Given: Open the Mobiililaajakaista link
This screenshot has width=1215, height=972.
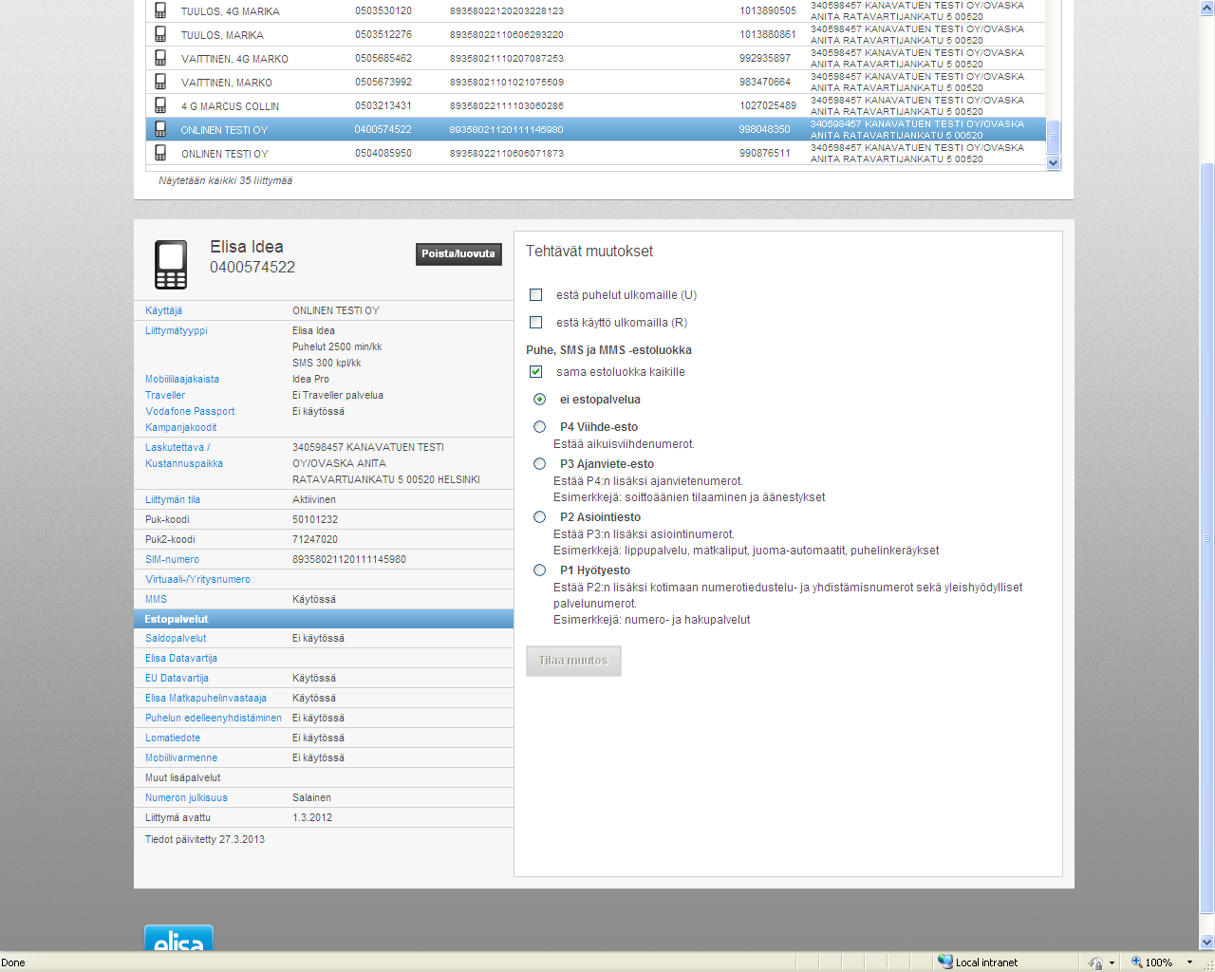Looking at the screenshot, I should click(182, 380).
